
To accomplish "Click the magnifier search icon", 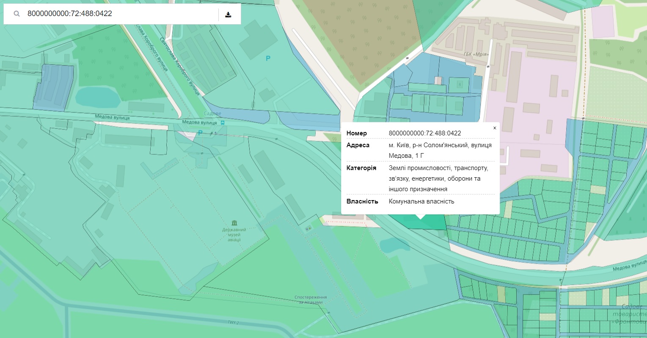I will point(17,14).
